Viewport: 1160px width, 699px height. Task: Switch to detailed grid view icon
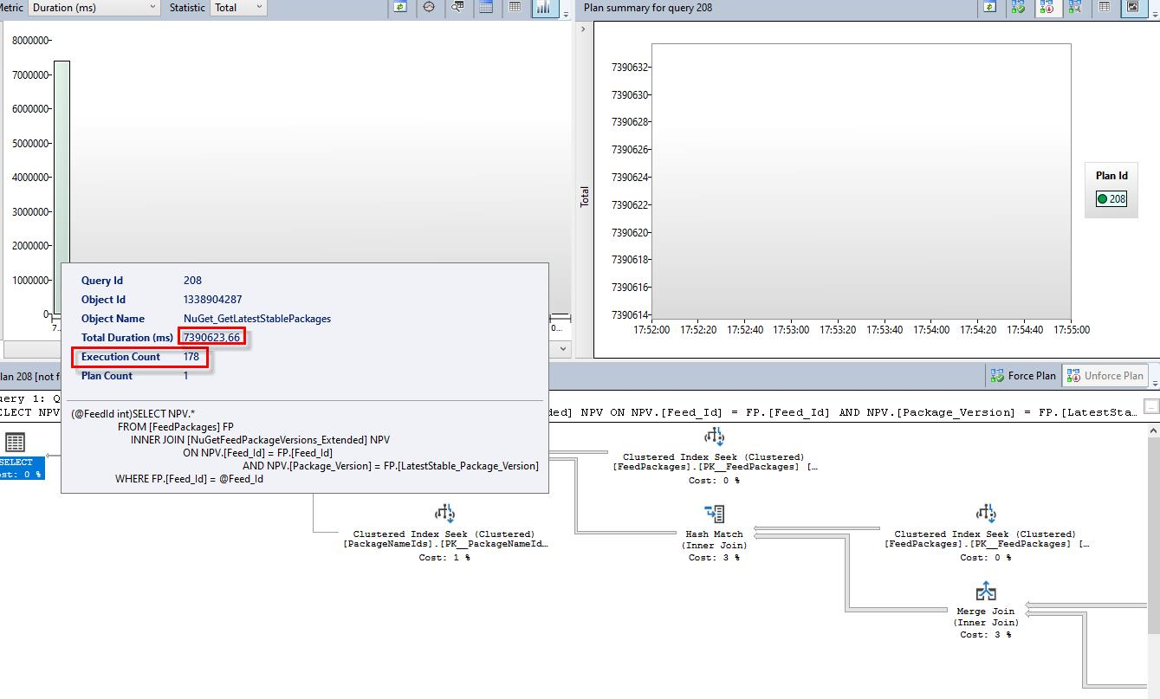click(486, 7)
